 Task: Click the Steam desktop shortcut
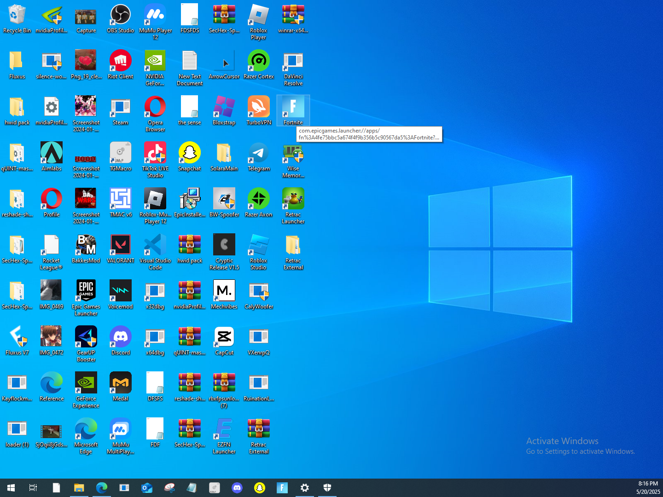121,108
